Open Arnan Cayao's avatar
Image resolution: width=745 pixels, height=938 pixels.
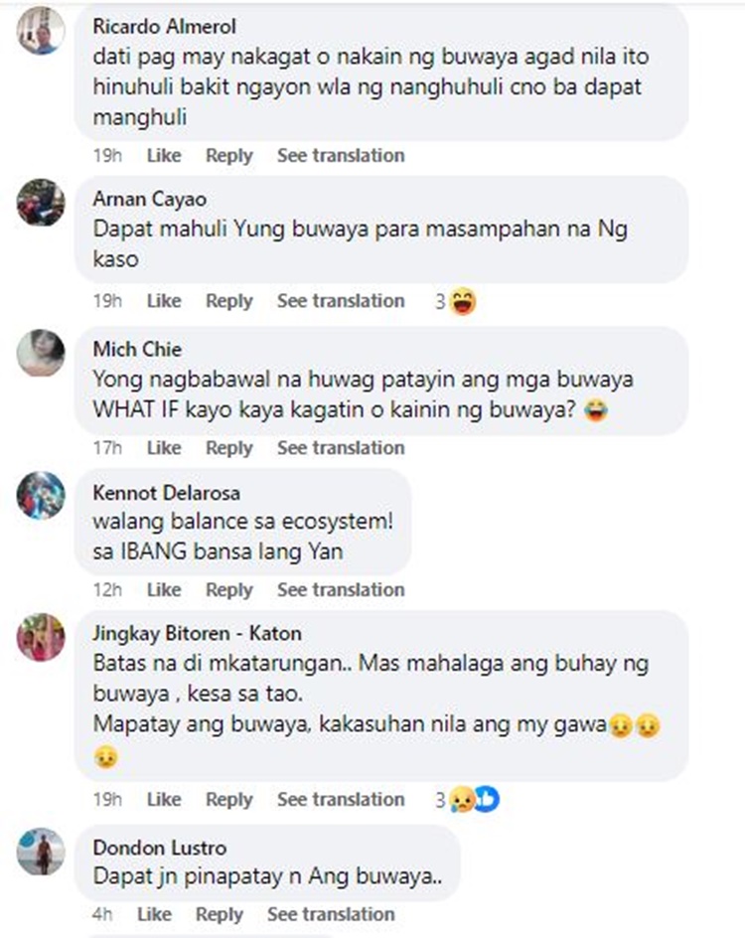coord(41,202)
